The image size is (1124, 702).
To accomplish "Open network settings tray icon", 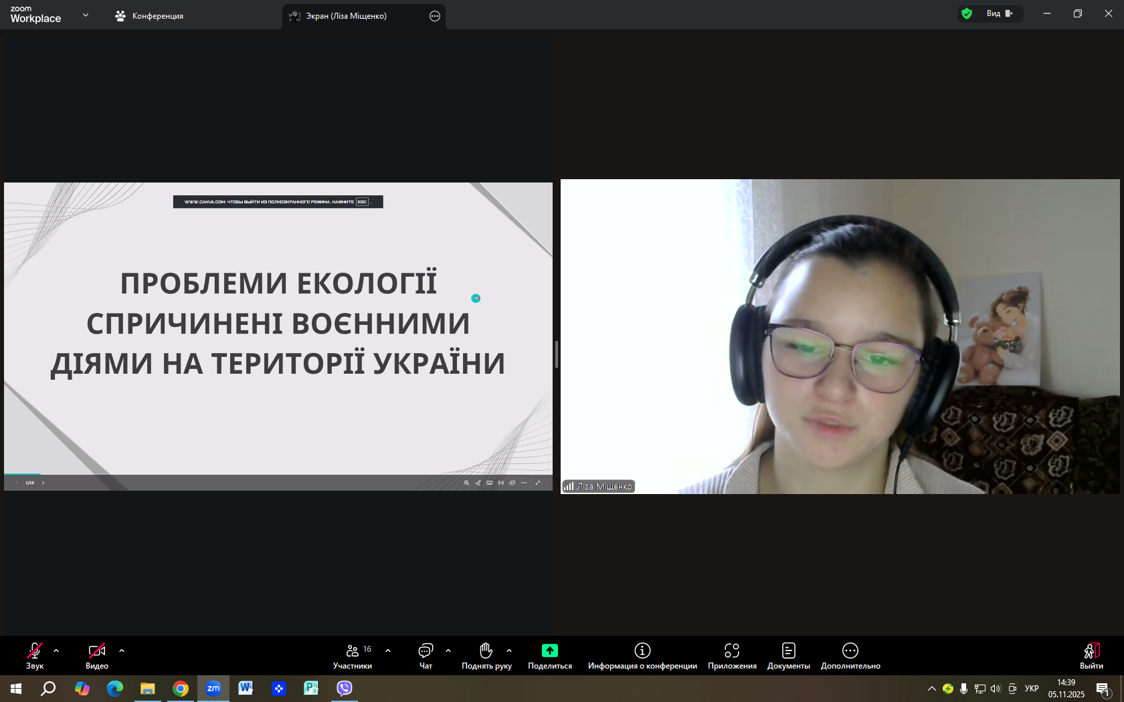I will tap(979, 689).
